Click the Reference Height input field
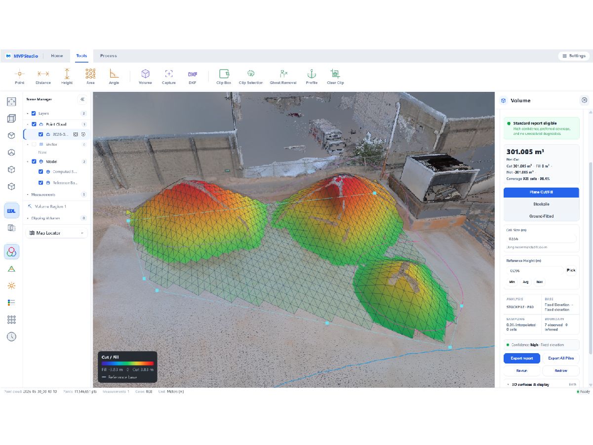This screenshot has width=593, height=445. (x=535, y=271)
